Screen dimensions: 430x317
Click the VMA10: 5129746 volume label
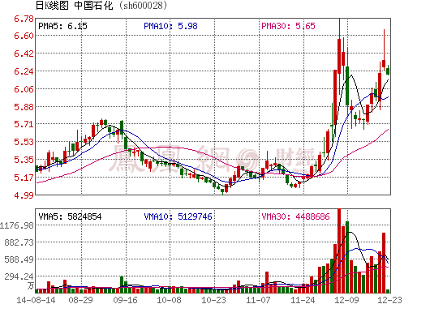coord(178,216)
